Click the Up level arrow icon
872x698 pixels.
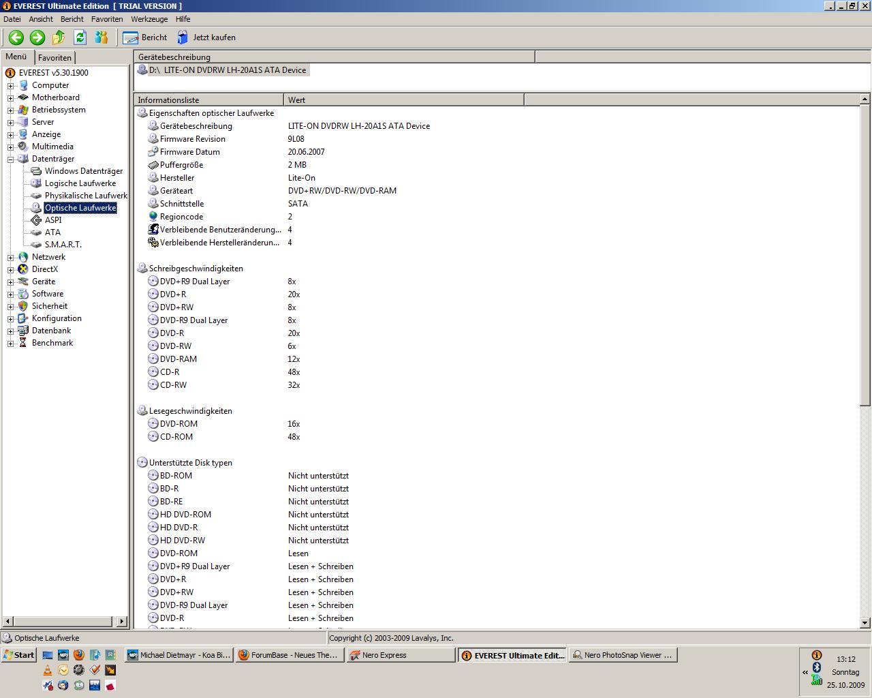(59, 37)
